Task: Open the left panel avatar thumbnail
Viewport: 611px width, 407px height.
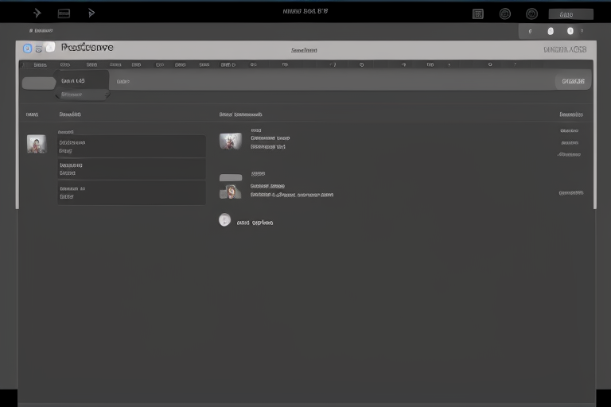Action: (37, 144)
